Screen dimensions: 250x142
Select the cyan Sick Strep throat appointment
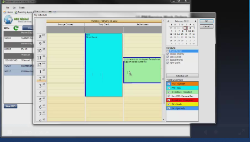(104, 65)
